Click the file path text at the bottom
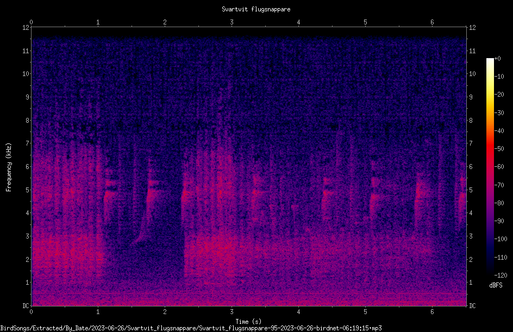The height and width of the screenshot is (332, 513). coord(191,328)
